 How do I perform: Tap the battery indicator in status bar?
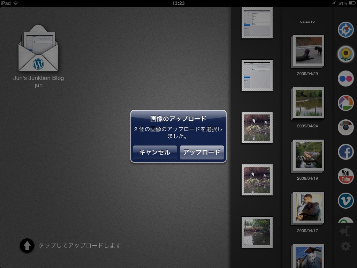352,3
